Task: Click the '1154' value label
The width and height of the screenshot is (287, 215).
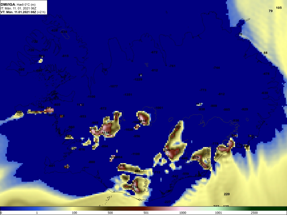Action: (106, 133)
